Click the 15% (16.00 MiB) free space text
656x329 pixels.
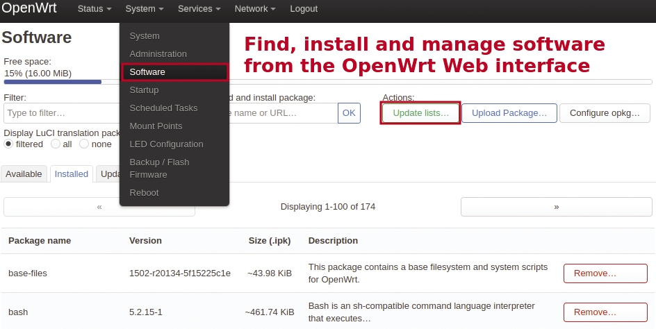[x=38, y=73]
